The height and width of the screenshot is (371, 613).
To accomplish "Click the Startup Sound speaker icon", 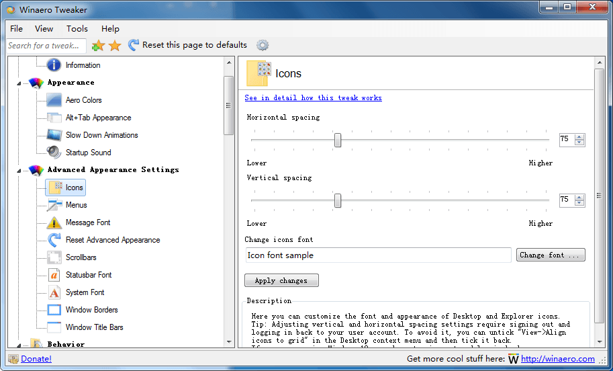I will tap(54, 153).
